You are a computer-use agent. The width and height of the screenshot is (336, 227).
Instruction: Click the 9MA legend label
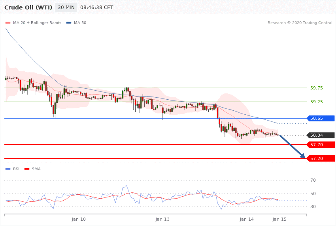[36, 169]
